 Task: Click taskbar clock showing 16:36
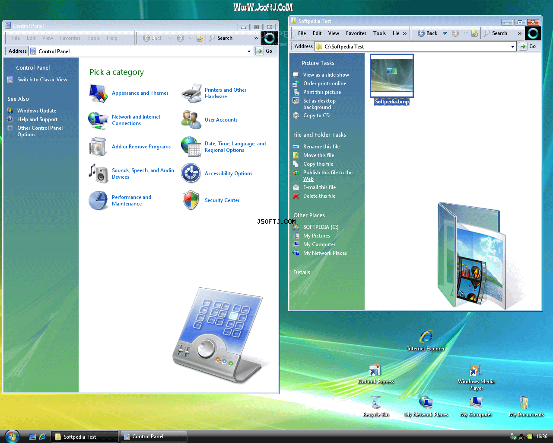click(542, 437)
